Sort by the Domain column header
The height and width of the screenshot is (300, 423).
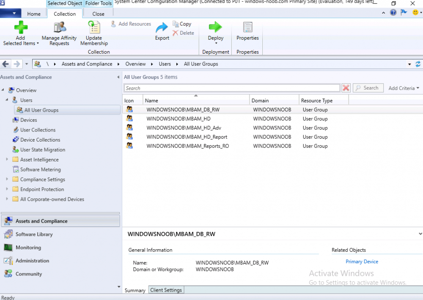tap(274, 100)
